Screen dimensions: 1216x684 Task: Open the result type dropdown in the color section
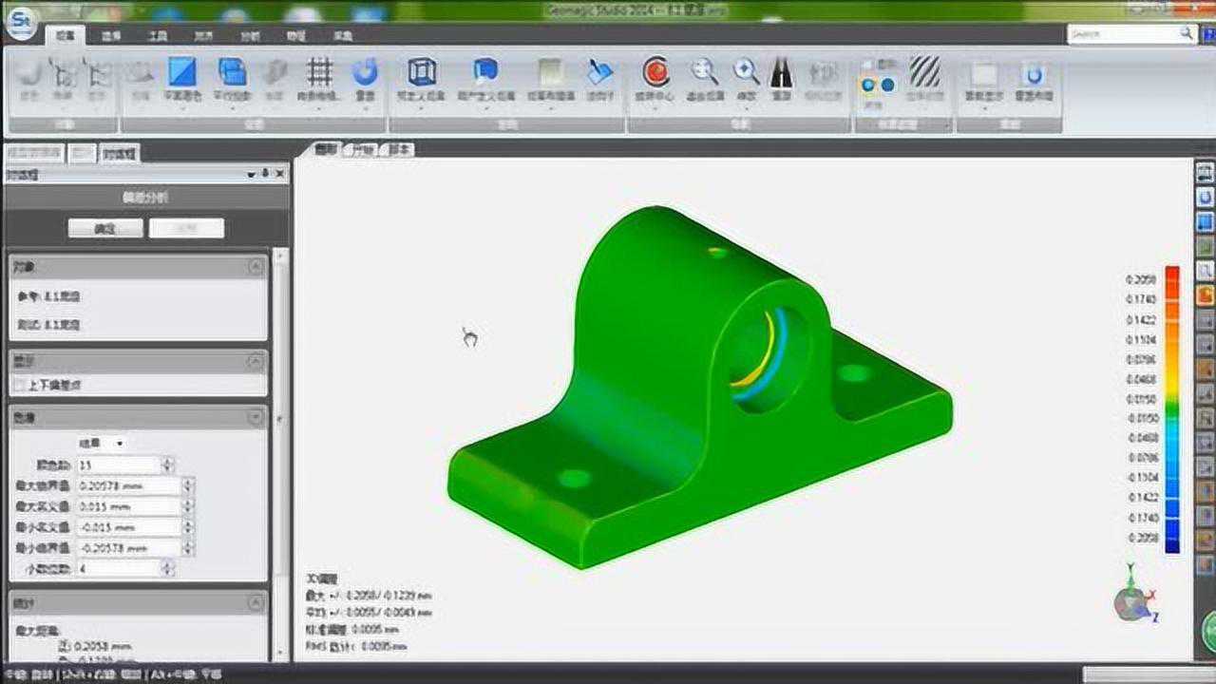pos(117,443)
